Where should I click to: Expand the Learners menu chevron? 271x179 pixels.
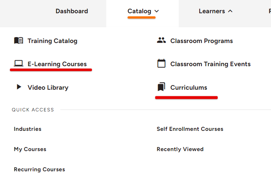click(x=231, y=11)
